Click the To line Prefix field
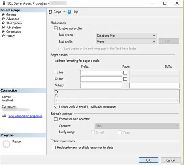Screen dimensions: 184x165 [101, 73]
